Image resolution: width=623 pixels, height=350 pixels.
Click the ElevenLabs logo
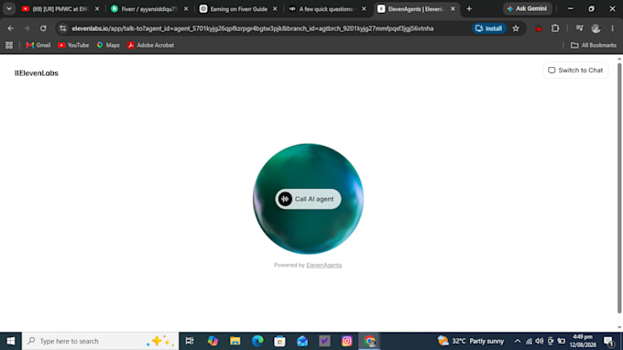tap(37, 73)
